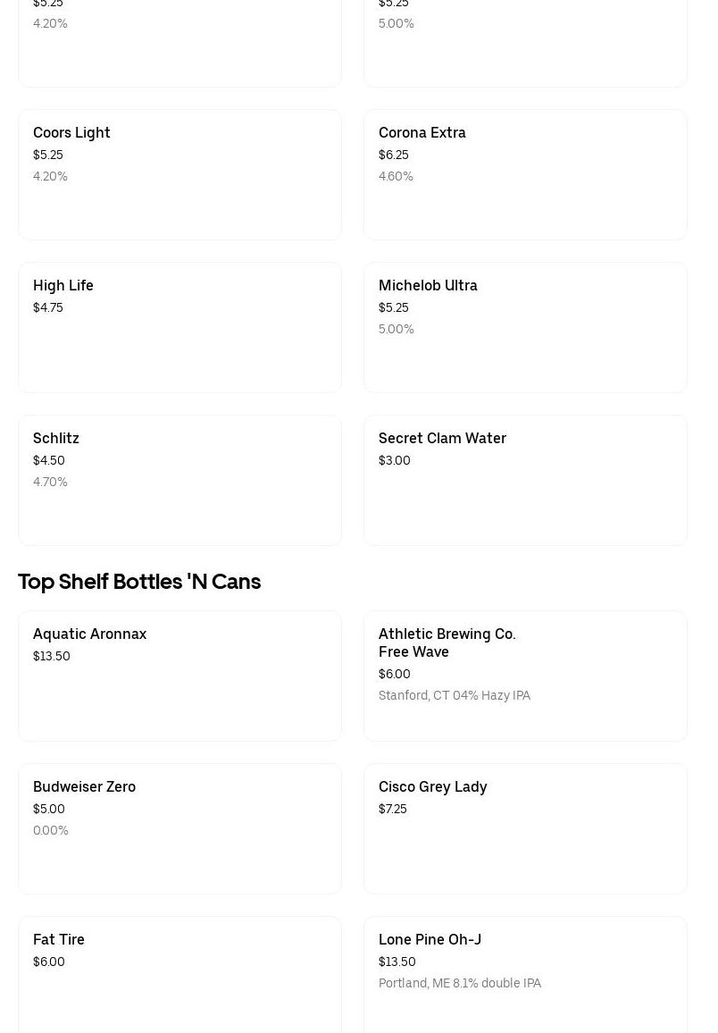Click the Top Shelf Bottles 'N Cans heading
The image size is (718, 1033).
pos(139,582)
